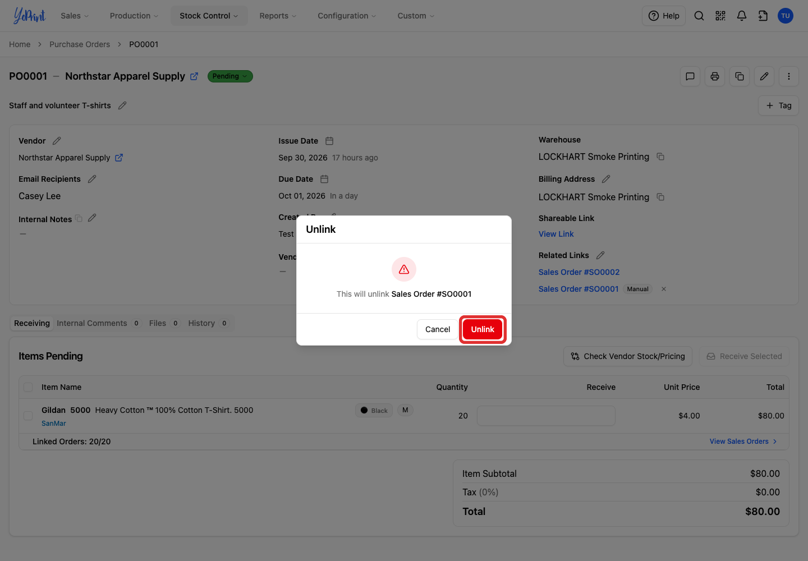808x561 pixels.
Task: Click View Sales Orders link
Action: (x=743, y=442)
